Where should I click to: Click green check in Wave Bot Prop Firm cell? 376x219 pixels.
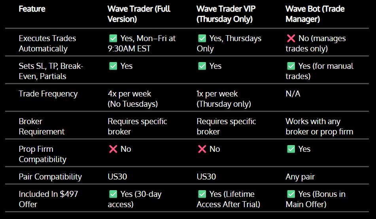291,149
